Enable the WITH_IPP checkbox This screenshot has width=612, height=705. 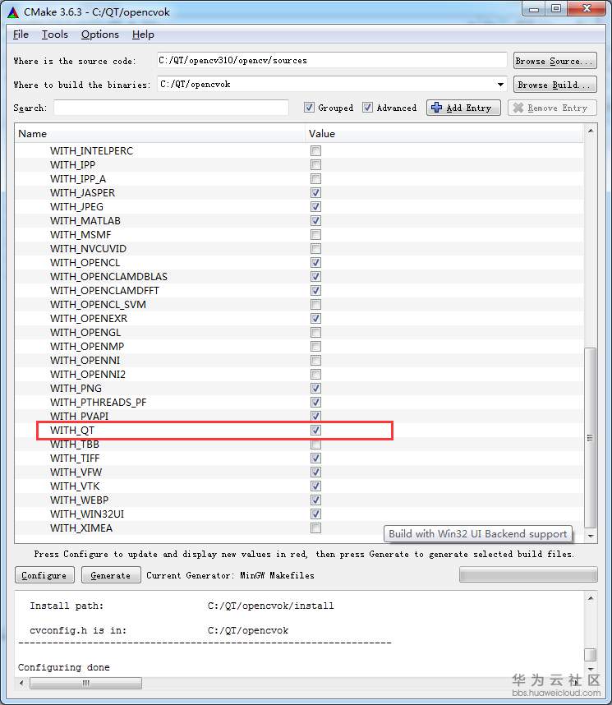315,165
